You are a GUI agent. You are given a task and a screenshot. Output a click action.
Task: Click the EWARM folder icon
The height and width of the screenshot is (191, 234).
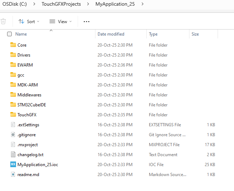click(13, 65)
